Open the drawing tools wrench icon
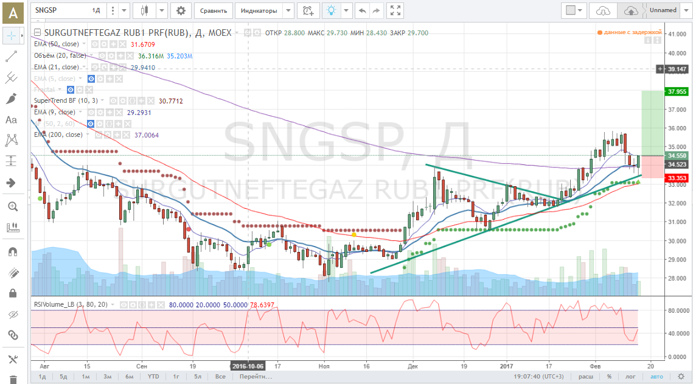The image size is (693, 384). [13, 359]
